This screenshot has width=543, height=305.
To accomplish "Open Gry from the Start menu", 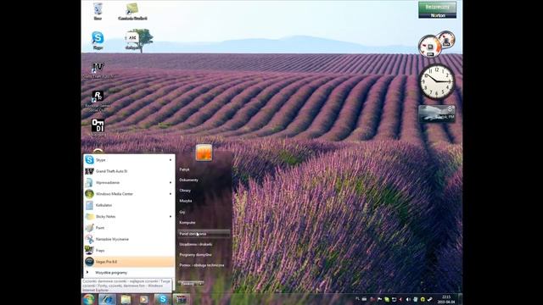I will (182, 212).
